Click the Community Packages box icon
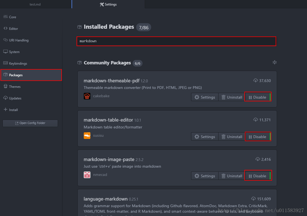 tap(80, 63)
